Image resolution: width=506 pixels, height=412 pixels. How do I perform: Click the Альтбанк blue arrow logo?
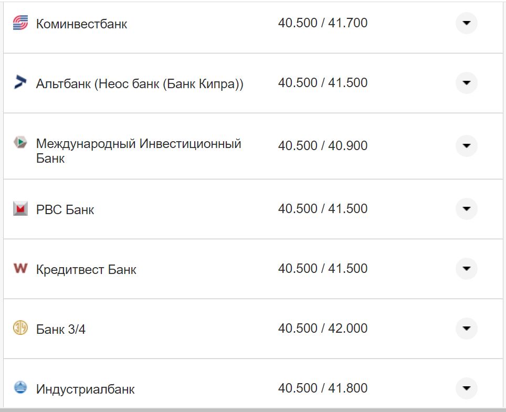point(20,82)
